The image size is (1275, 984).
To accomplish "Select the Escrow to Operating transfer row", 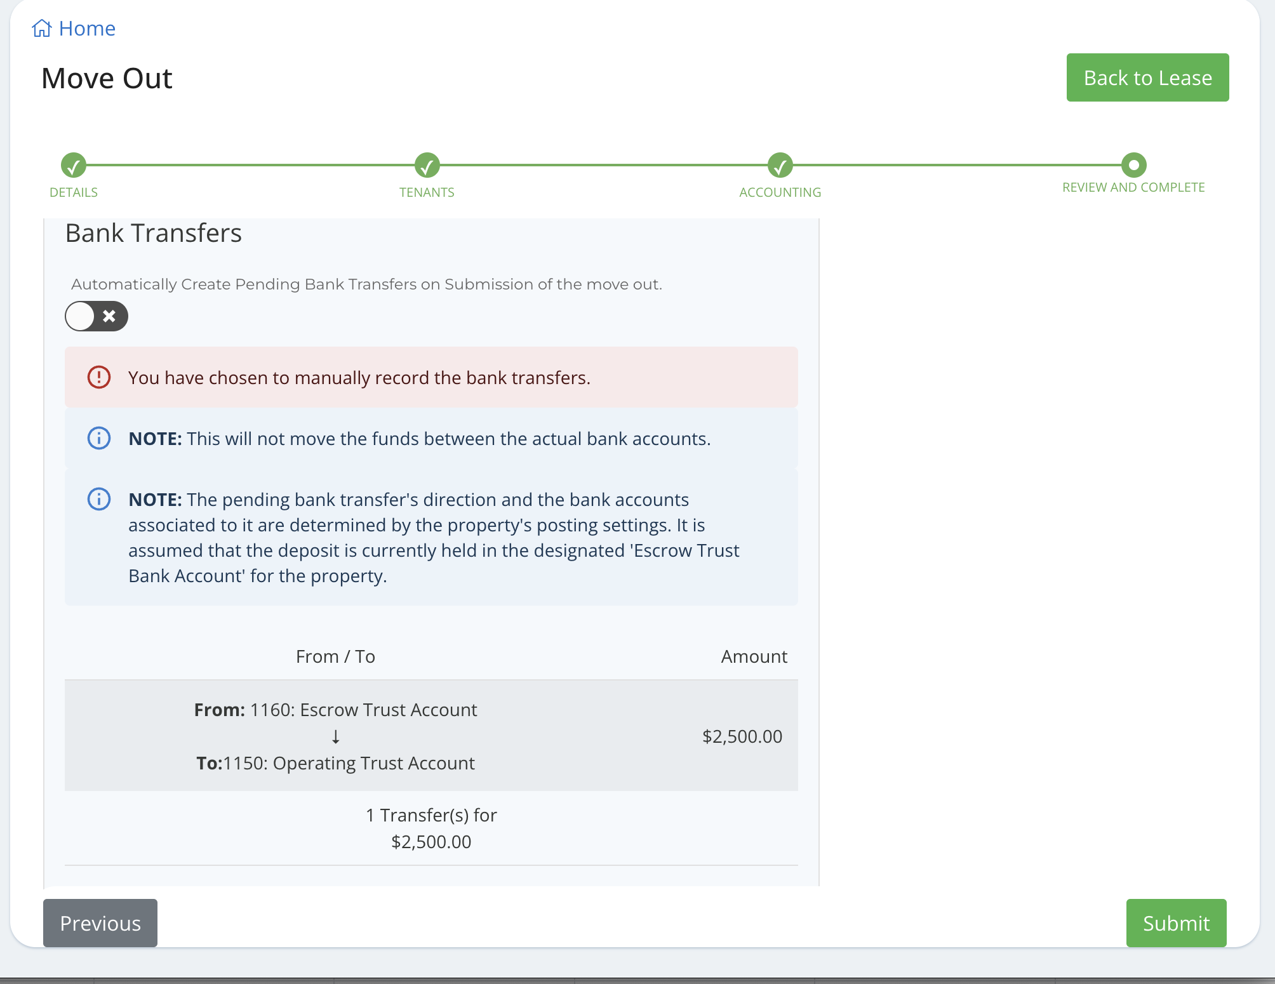I will [431, 735].
